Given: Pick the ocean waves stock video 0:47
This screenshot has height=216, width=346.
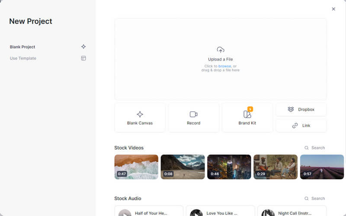Looking at the screenshot, I should click(x=136, y=167).
